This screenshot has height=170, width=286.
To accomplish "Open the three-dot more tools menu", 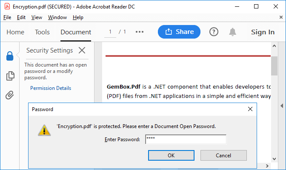I will [x=140, y=32].
